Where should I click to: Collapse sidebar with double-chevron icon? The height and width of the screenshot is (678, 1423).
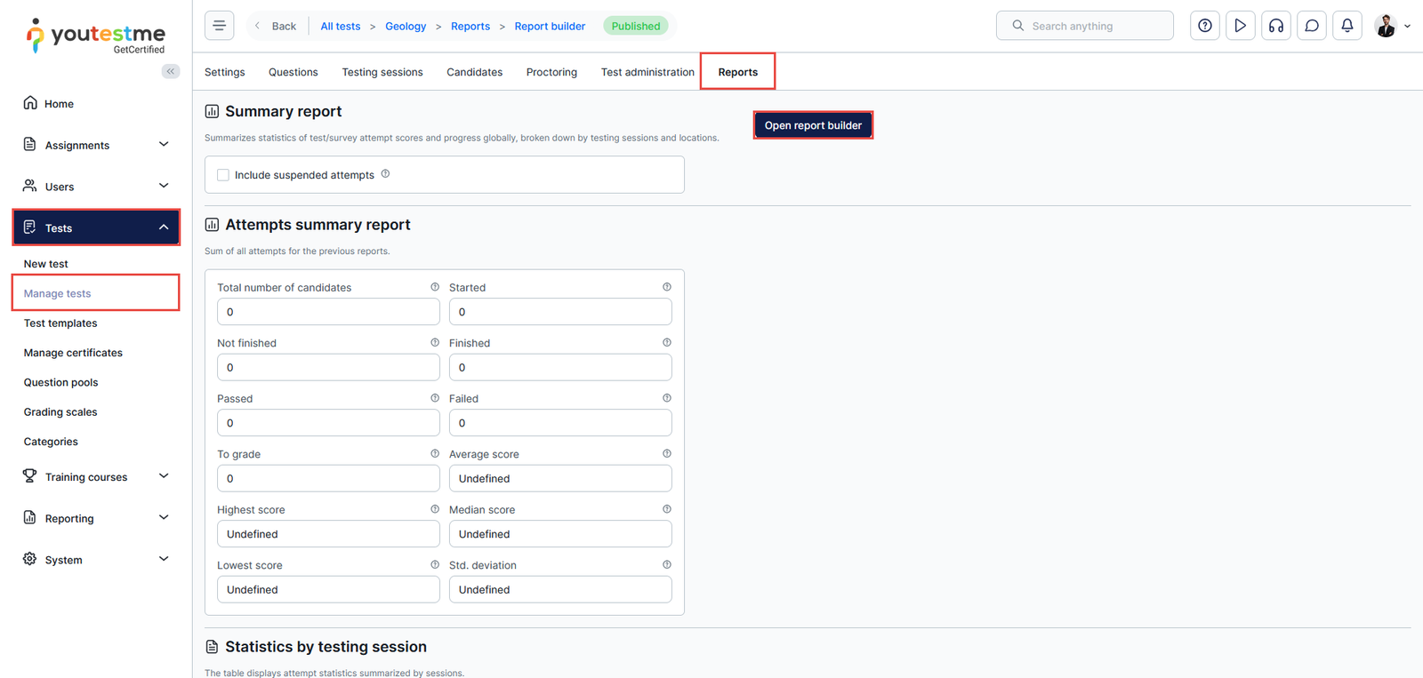170,71
